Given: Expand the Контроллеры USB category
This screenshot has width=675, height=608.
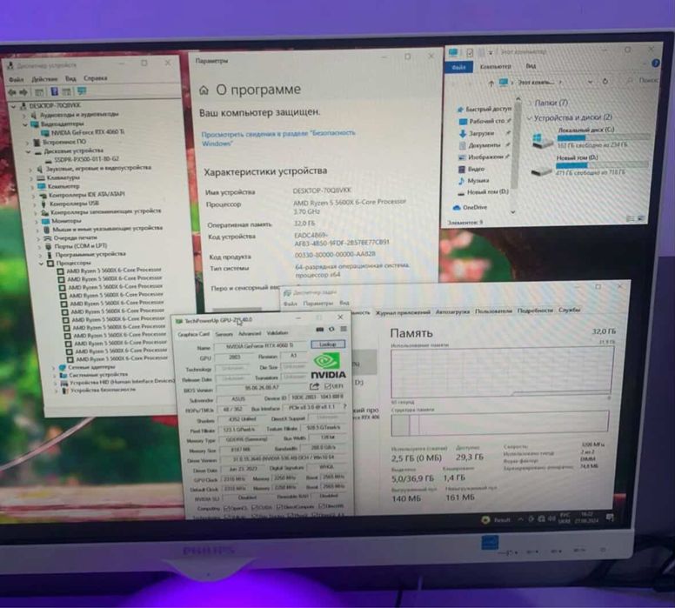Looking at the screenshot, I should 35,204.
